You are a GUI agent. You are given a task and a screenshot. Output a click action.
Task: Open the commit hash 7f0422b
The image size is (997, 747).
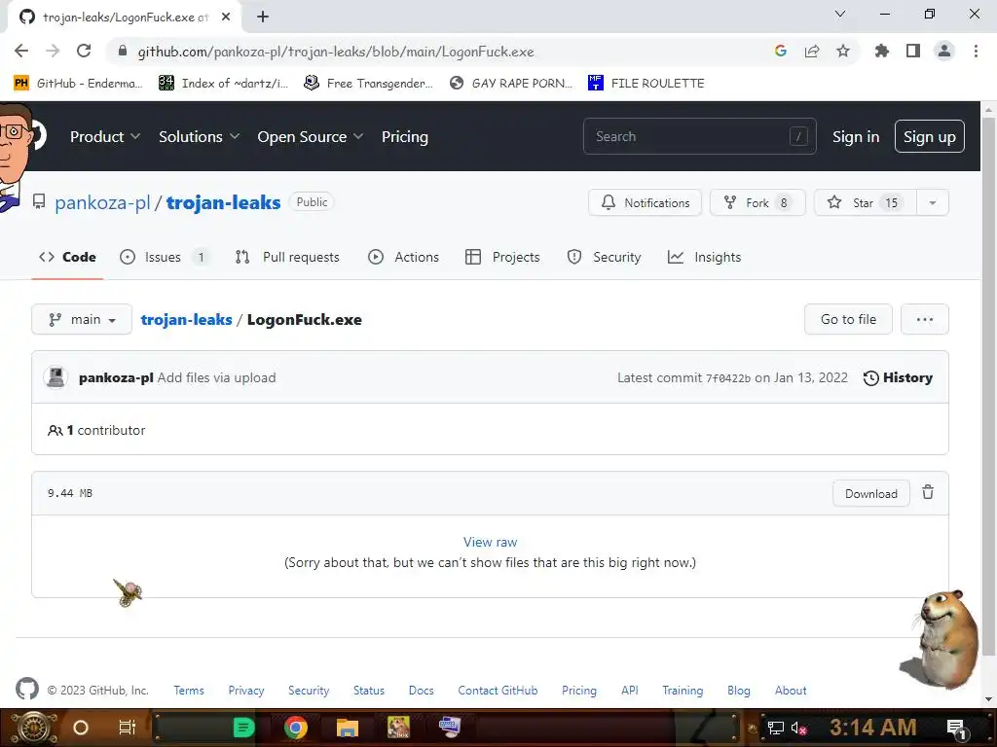click(728, 378)
